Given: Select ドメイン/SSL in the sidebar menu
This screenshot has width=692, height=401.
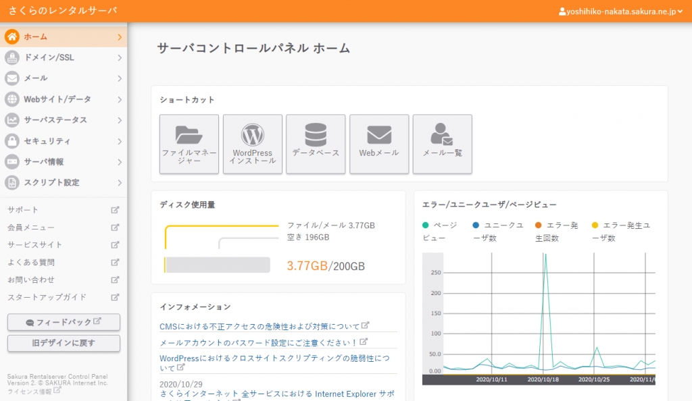Looking at the screenshot, I should pos(64,57).
